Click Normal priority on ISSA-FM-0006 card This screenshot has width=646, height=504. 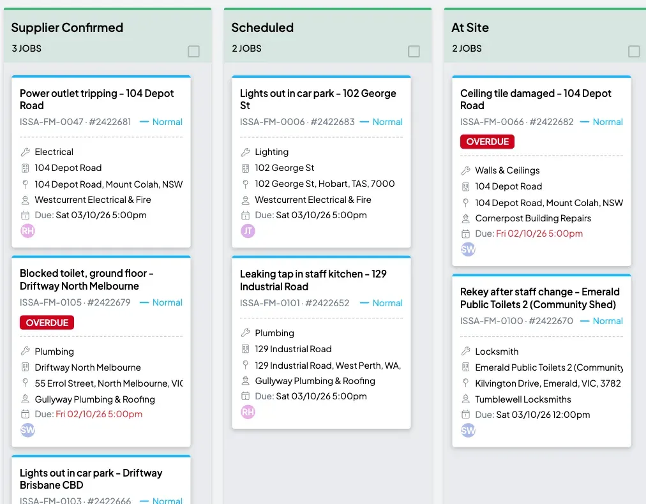point(381,122)
